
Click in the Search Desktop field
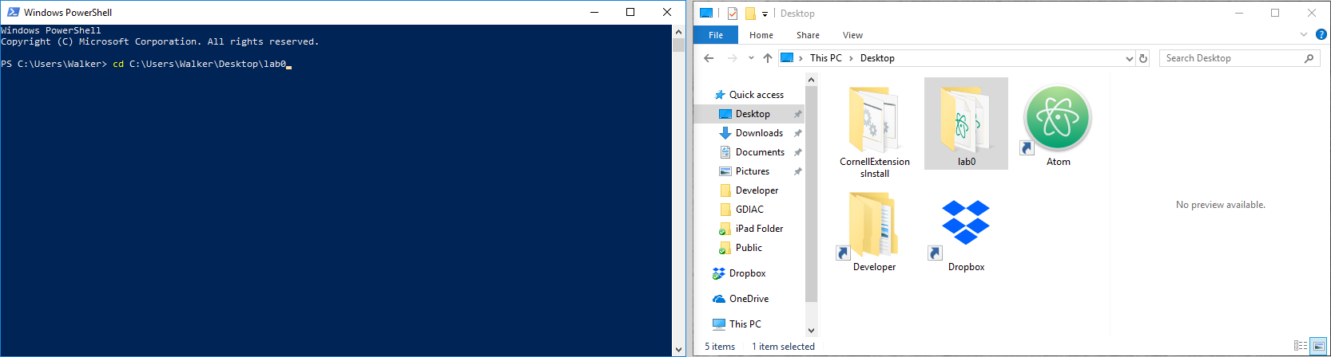click(1230, 58)
